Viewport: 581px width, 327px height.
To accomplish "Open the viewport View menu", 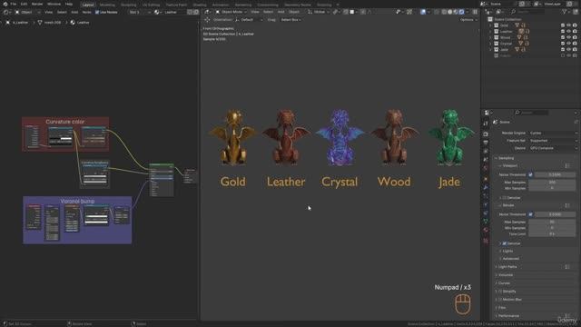I will pos(255,12).
